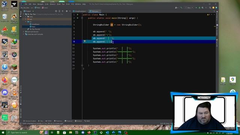Open the Discord desktop shortcut

coord(4,93)
